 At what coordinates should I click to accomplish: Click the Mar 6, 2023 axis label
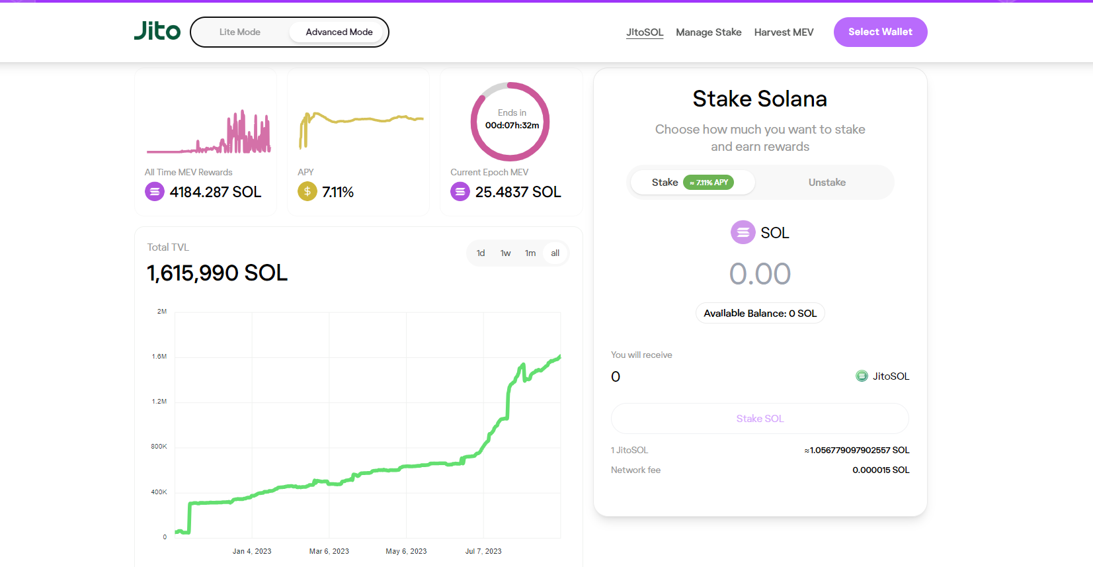tap(329, 551)
